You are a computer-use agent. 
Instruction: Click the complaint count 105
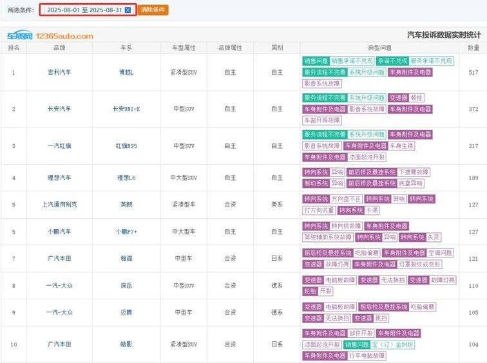point(473,312)
